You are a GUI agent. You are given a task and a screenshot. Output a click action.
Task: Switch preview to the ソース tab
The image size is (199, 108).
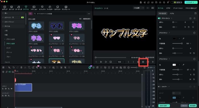coord(106,8)
